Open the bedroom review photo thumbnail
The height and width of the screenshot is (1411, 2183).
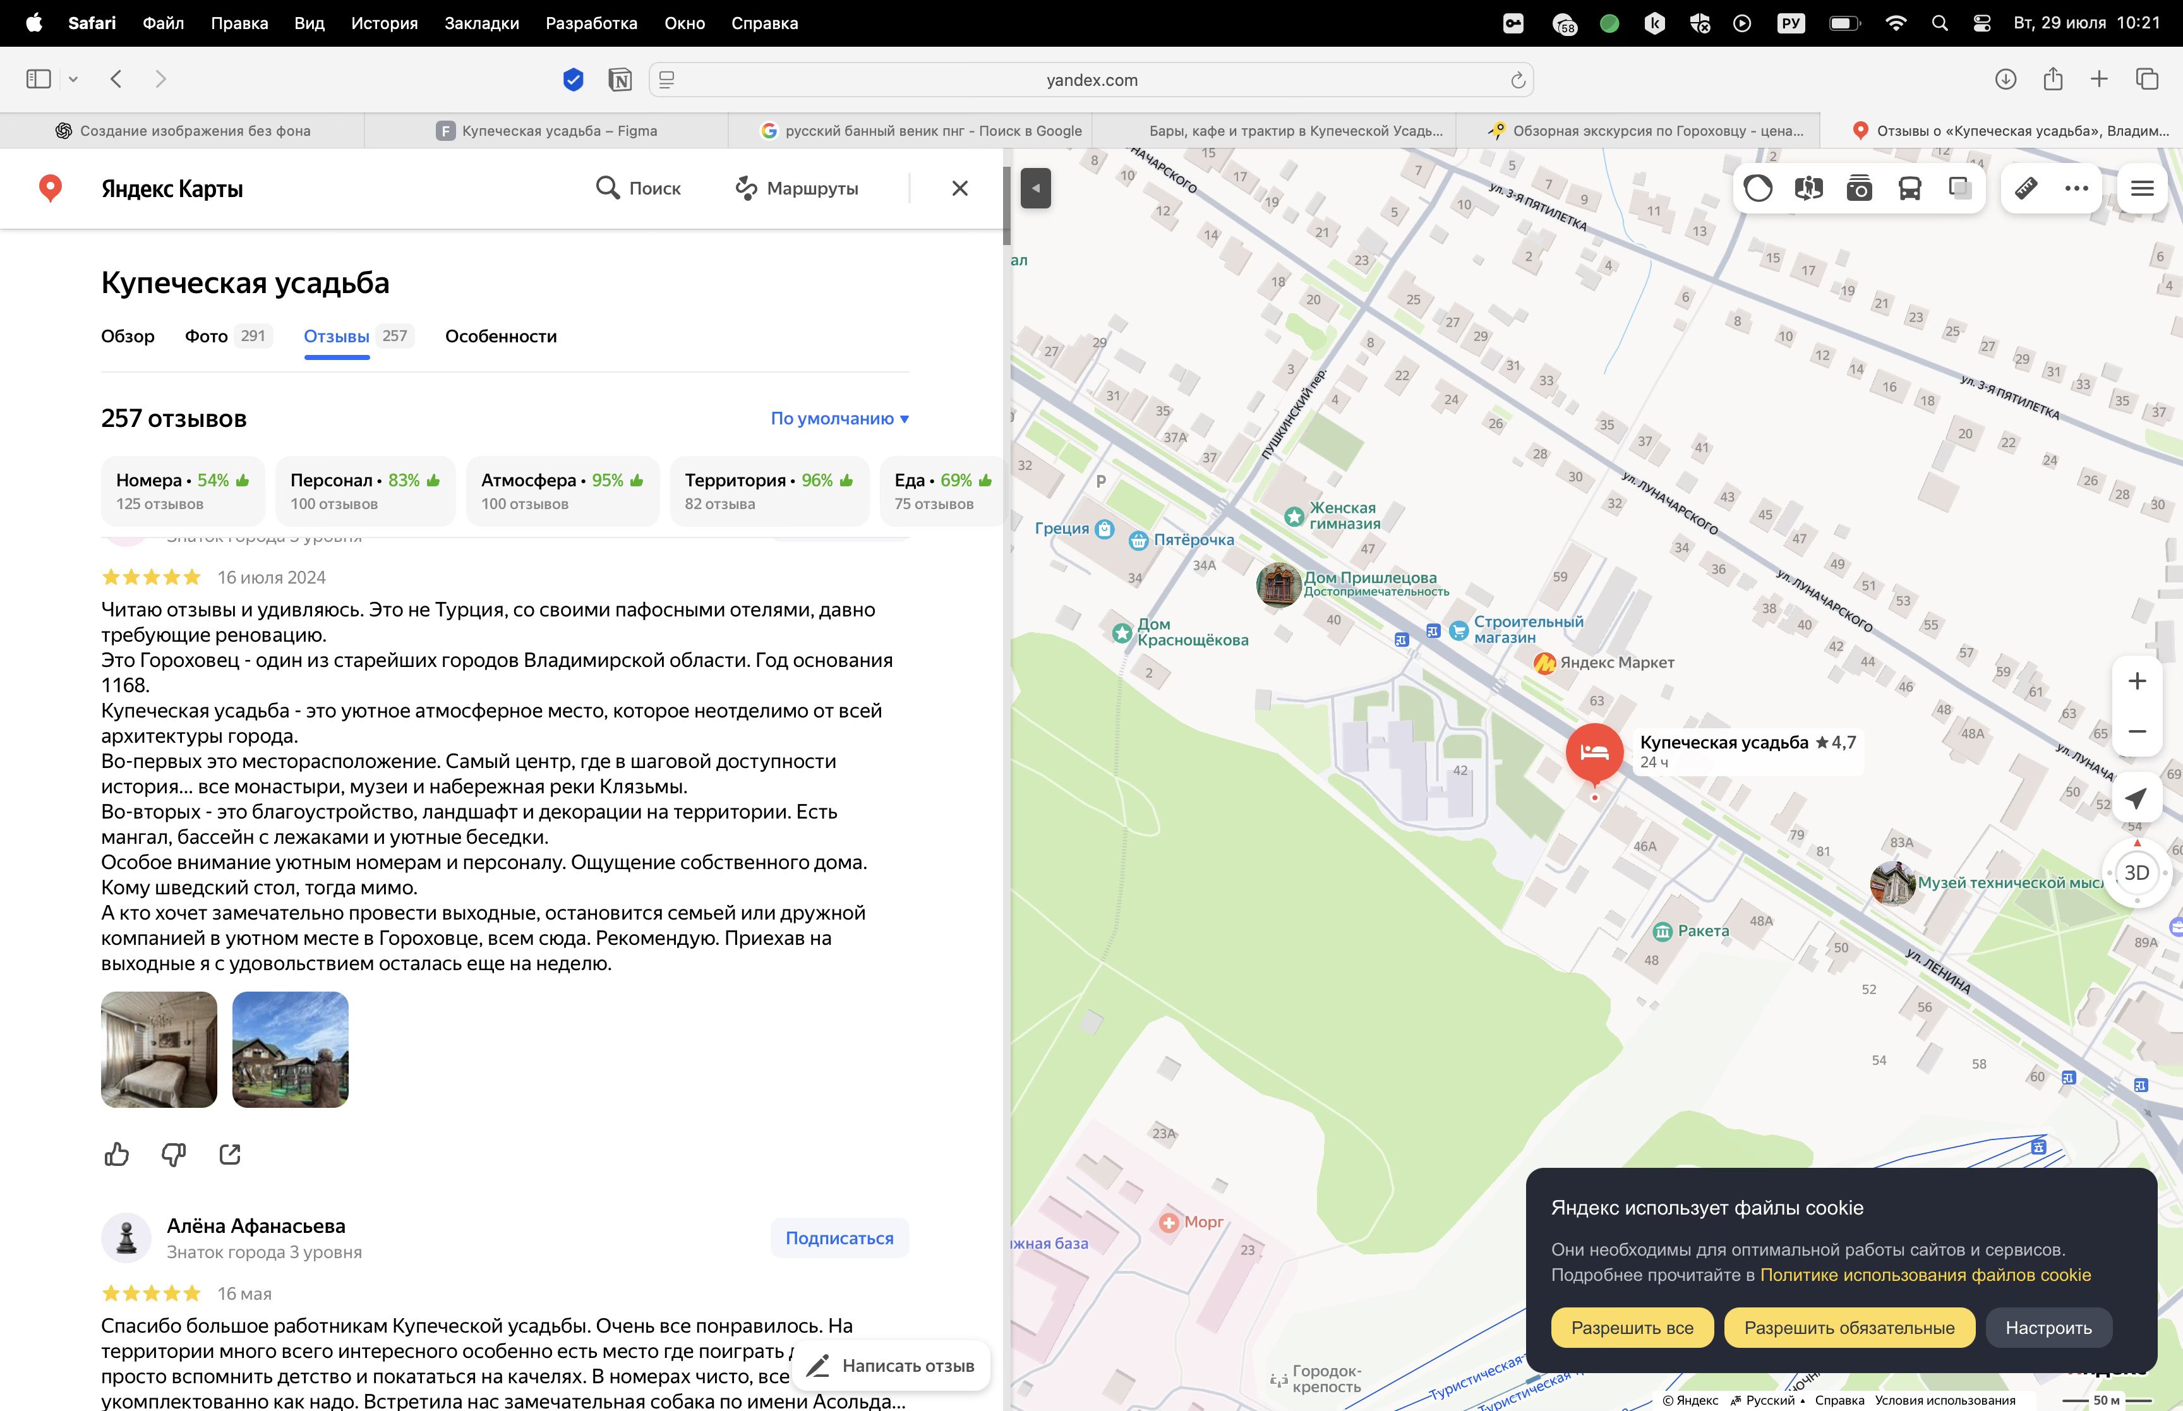click(159, 1050)
